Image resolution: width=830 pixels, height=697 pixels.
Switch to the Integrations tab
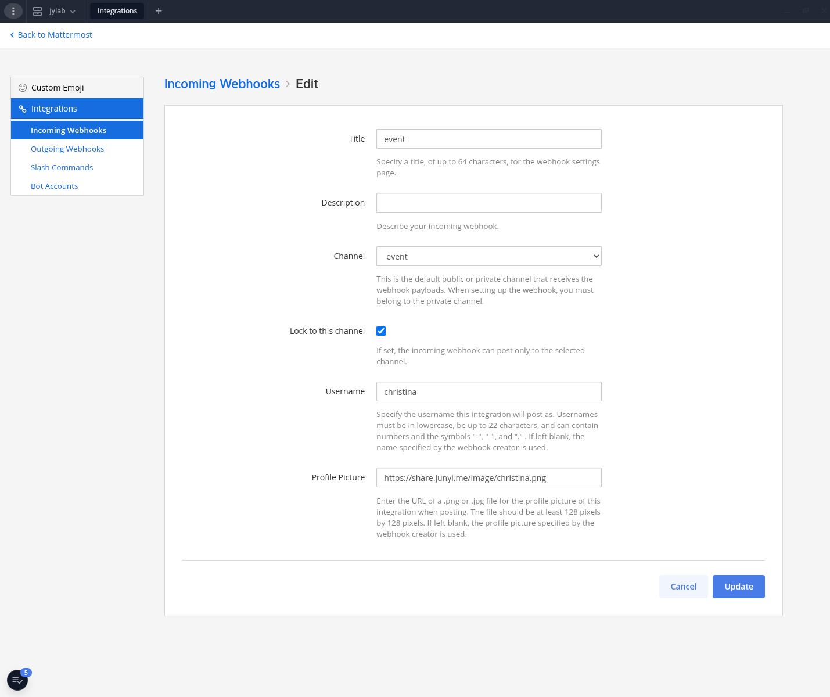pos(117,11)
